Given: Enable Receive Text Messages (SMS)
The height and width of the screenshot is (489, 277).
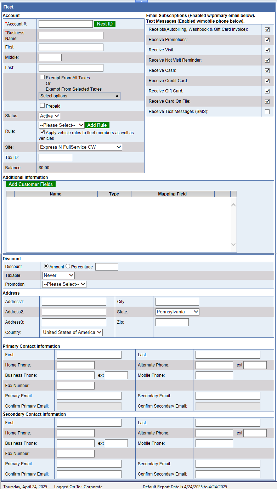Looking at the screenshot, I should [267, 112].
